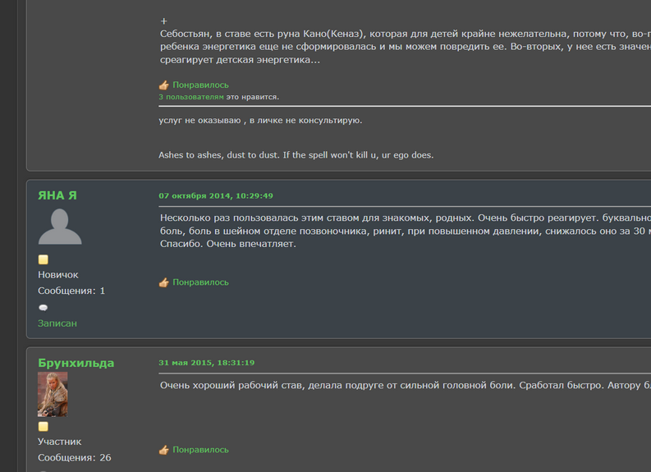Show the 3 пользователям who liked post
651x472 pixels.
click(x=191, y=97)
